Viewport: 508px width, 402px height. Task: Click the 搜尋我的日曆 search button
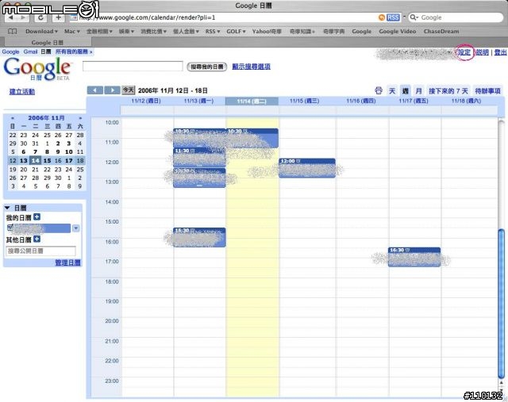pos(206,67)
